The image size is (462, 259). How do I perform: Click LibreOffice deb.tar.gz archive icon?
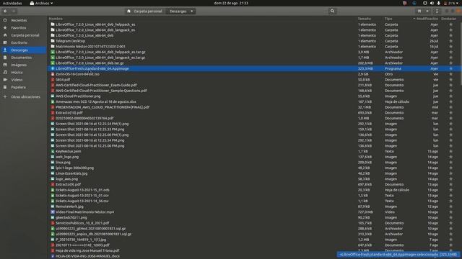pos(53,63)
